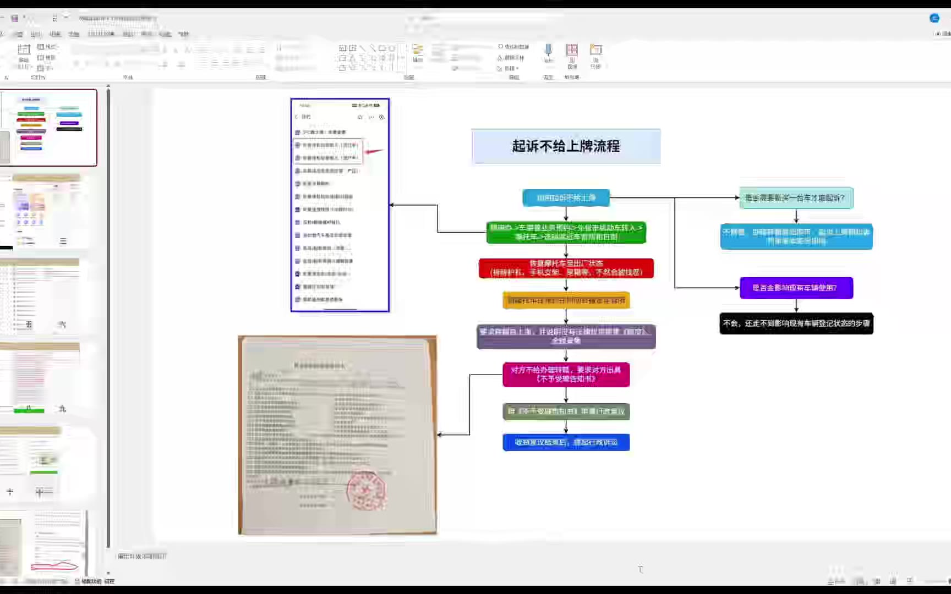Viewport: 951px width, 594px height.
Task: Click the Reset (重置) button
Action: 47,58
